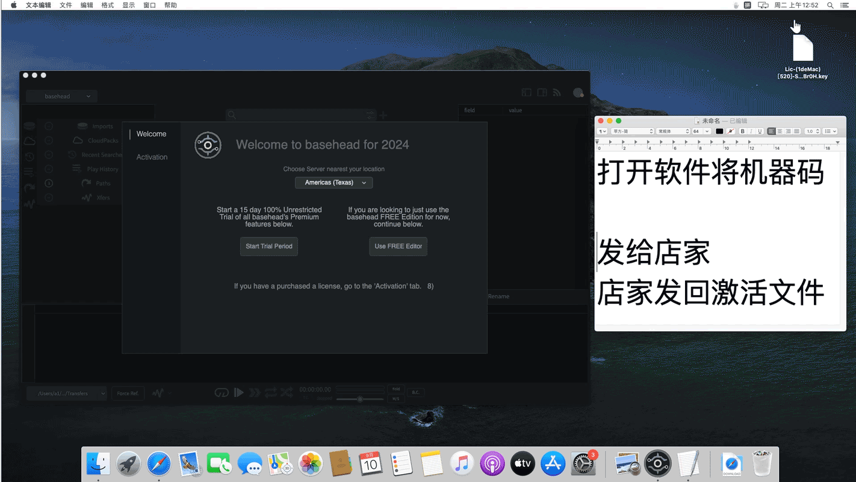This screenshot has height=482, width=856.
Task: Open the 帮助 menu in menu bar
Action: coord(171,5)
